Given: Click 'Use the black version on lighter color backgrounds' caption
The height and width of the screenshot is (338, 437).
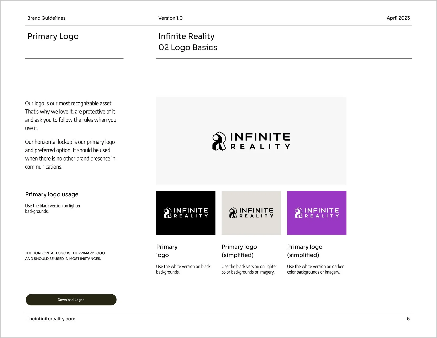Looking at the screenshot, I should click(249, 269).
